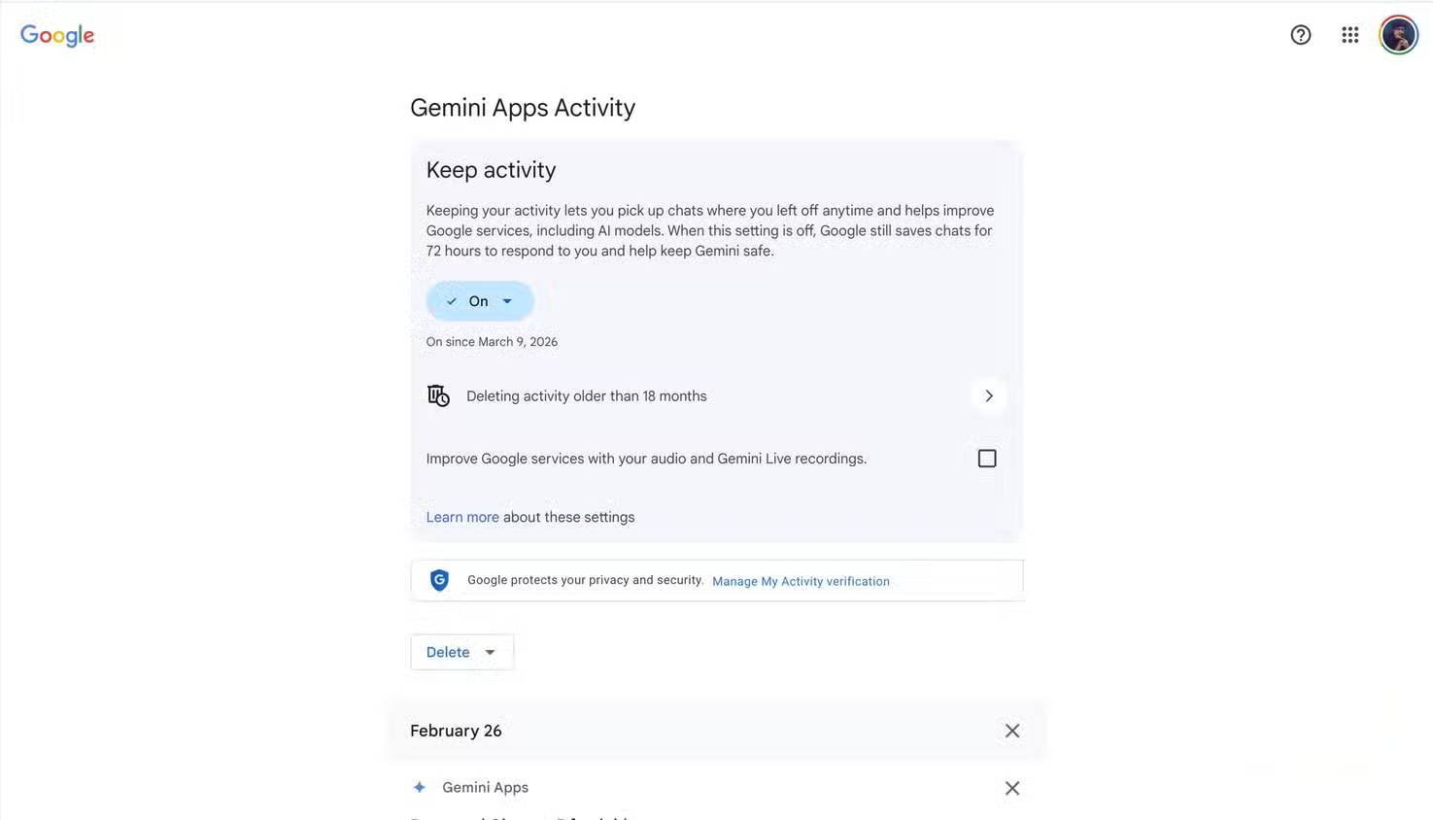The width and height of the screenshot is (1433, 820).
Task: Toggle the Keep activity On setting
Action: (479, 300)
